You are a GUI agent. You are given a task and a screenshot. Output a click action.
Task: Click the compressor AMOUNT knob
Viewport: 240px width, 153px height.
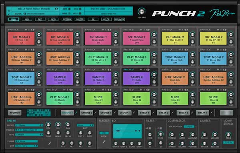[192, 135]
